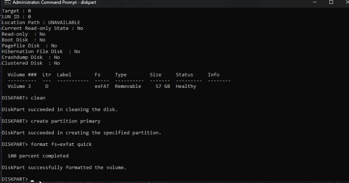Viewport: 349px width, 183px height.
Task: Maximize the diskpart Command Prompt window
Action: [x=331, y=2]
